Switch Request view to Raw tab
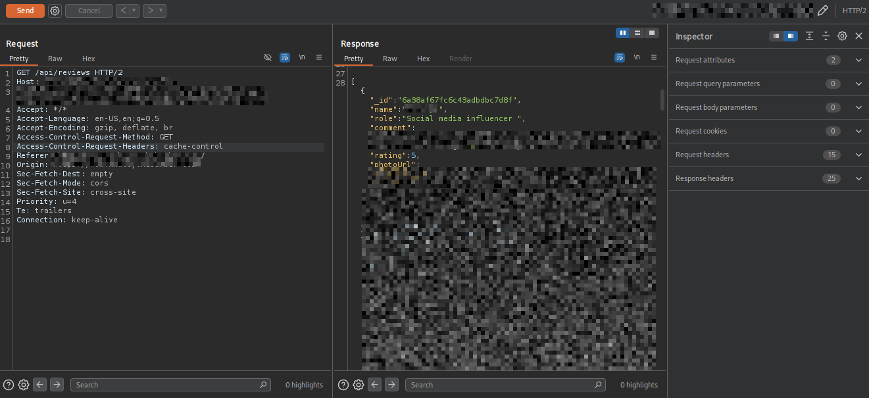Image resolution: width=869 pixels, height=398 pixels. click(x=55, y=59)
